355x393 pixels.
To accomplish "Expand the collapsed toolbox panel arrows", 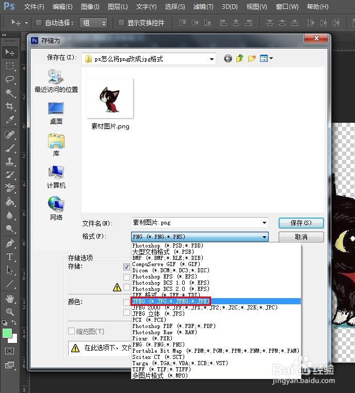I will pos(4,35).
